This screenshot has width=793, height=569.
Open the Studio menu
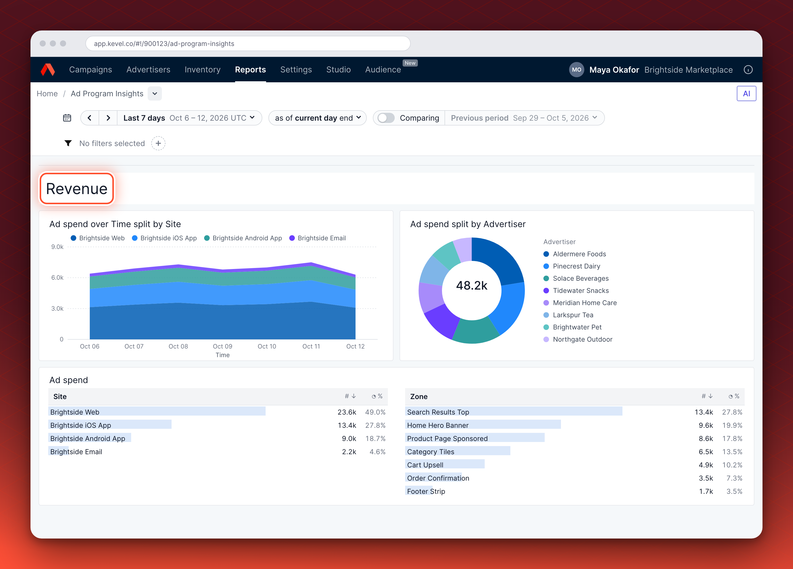[x=339, y=70]
